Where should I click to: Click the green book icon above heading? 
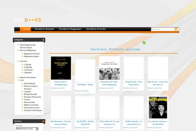tap(144, 43)
